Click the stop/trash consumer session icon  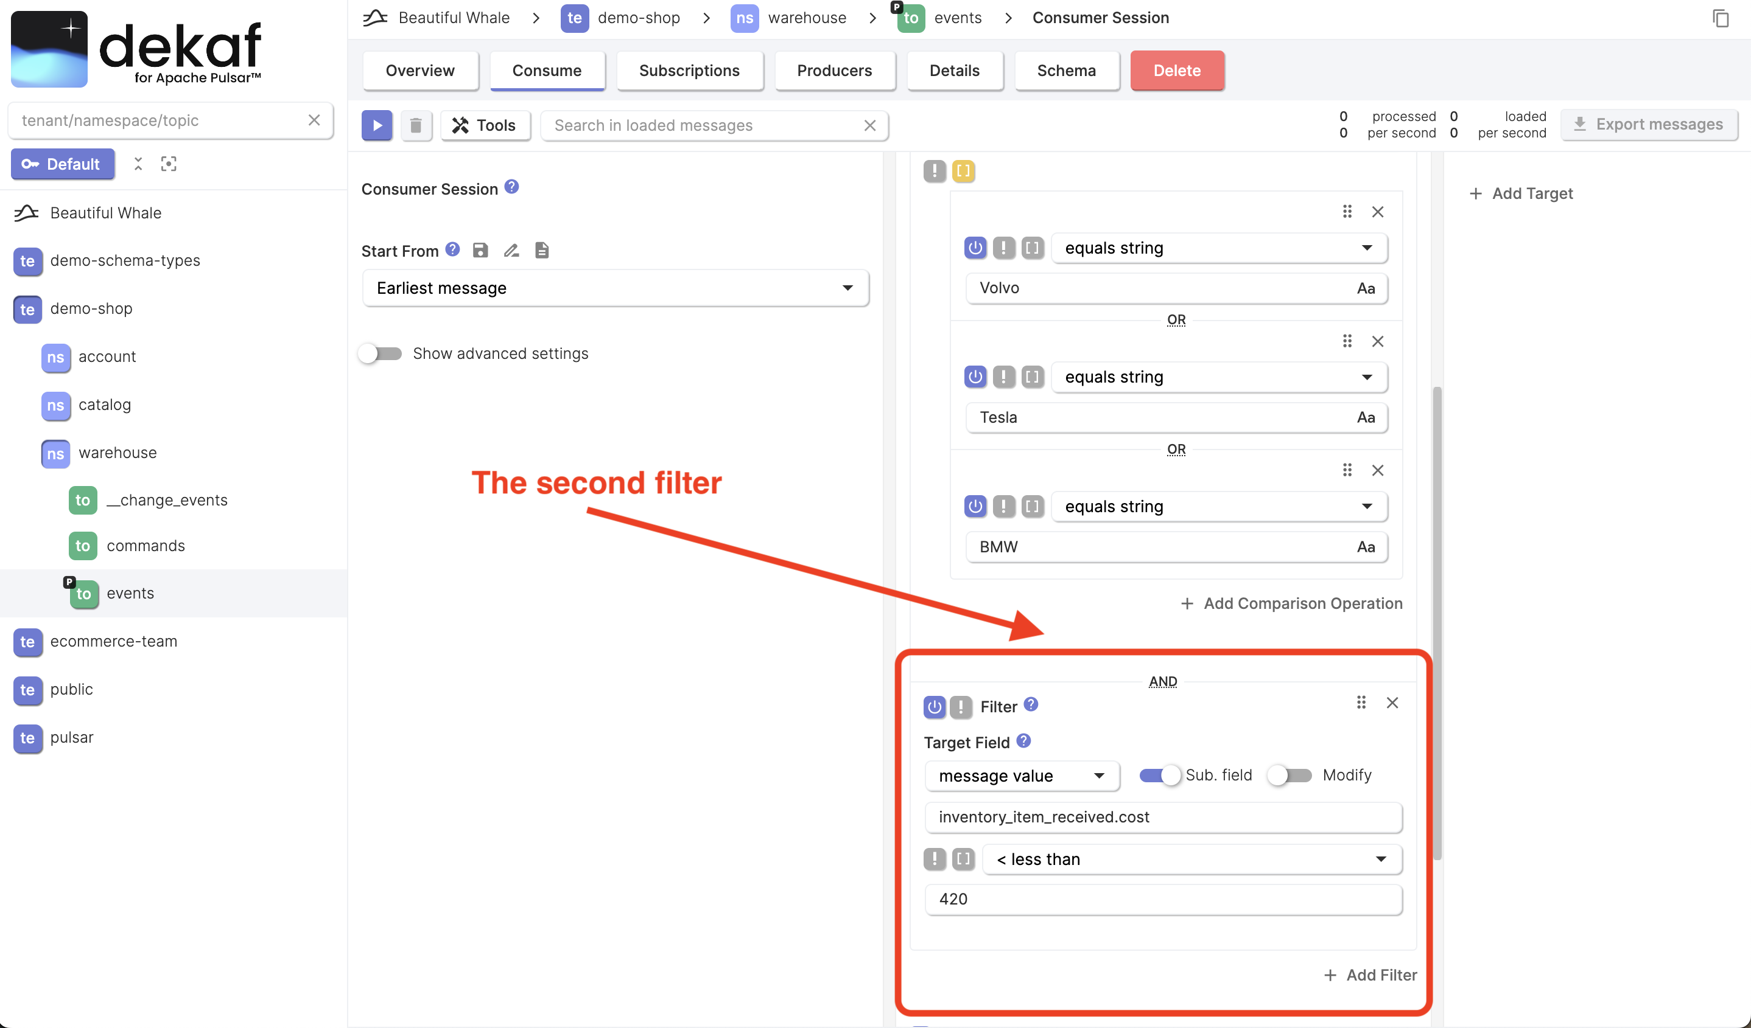coord(416,123)
